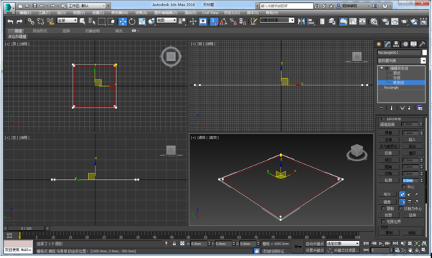The height and width of the screenshot is (258, 432).
Task: Click the Mirror button in Geometry rollout
Action: coord(387,201)
